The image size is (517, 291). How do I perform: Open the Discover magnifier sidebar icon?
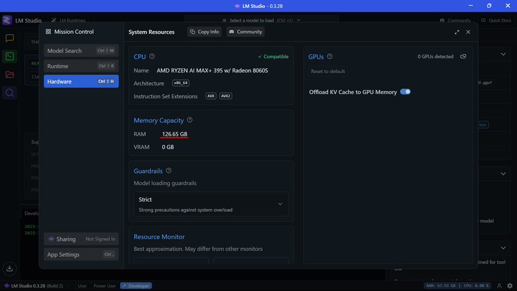pos(10,92)
